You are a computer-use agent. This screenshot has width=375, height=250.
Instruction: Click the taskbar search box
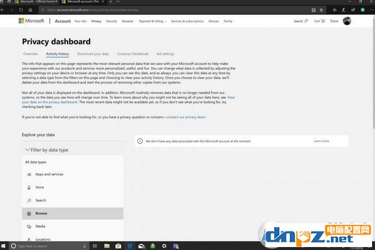[x=49, y=246]
